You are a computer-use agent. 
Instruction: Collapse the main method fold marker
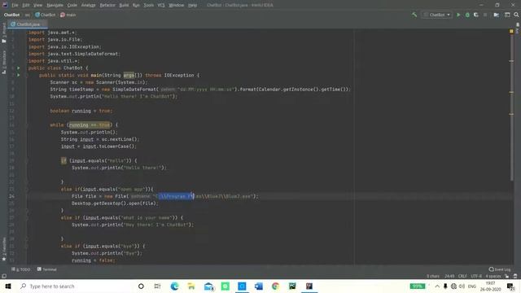pyautogui.click(x=27, y=75)
